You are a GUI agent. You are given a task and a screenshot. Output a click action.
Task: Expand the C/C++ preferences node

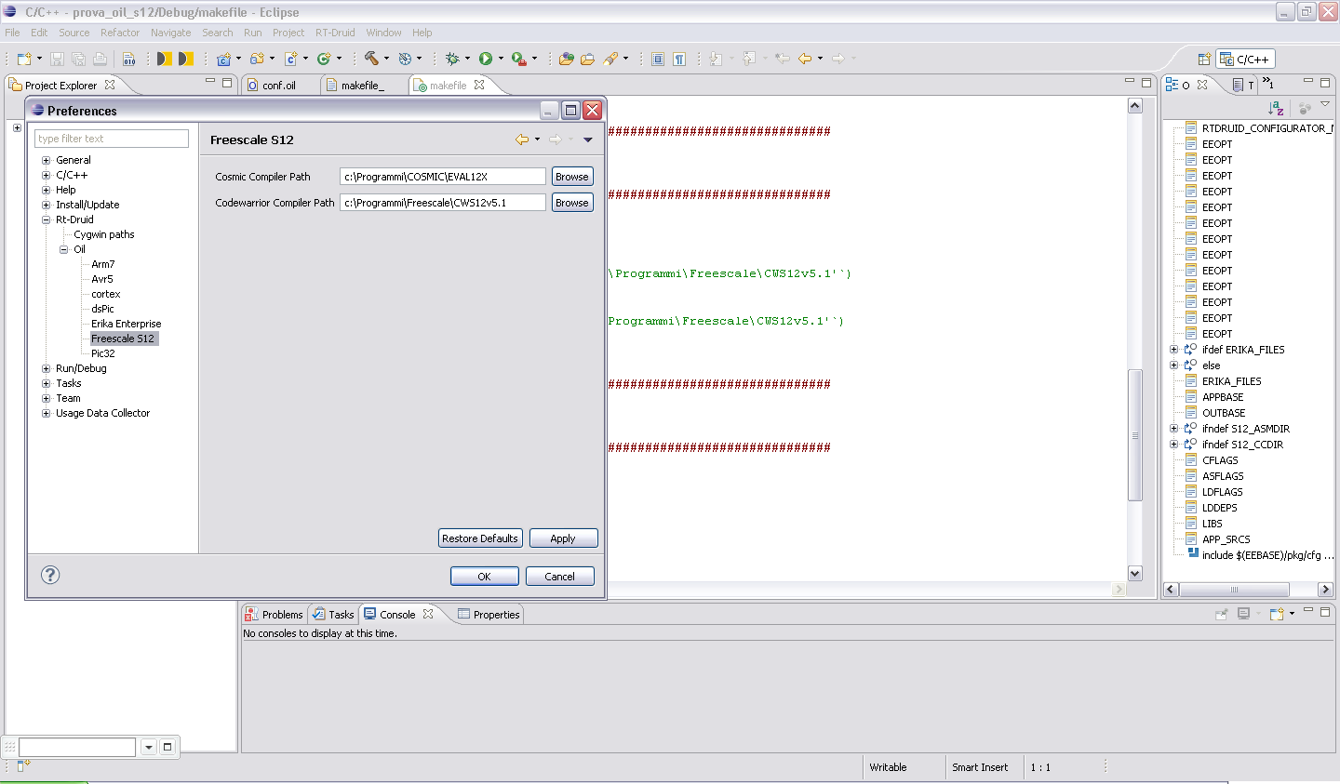tap(46, 175)
